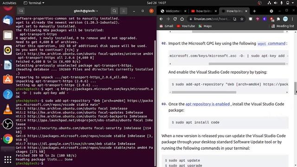Open OBS Studio from the dock

[x=8, y=124]
